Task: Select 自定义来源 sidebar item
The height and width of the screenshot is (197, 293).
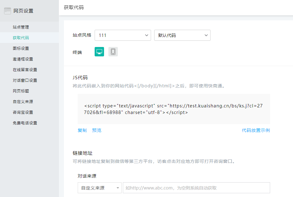Action: (23, 102)
